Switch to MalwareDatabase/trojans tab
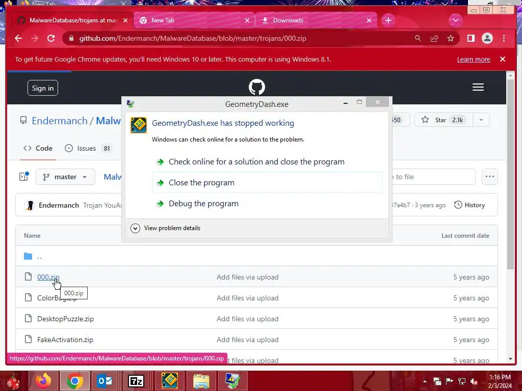 (72, 20)
